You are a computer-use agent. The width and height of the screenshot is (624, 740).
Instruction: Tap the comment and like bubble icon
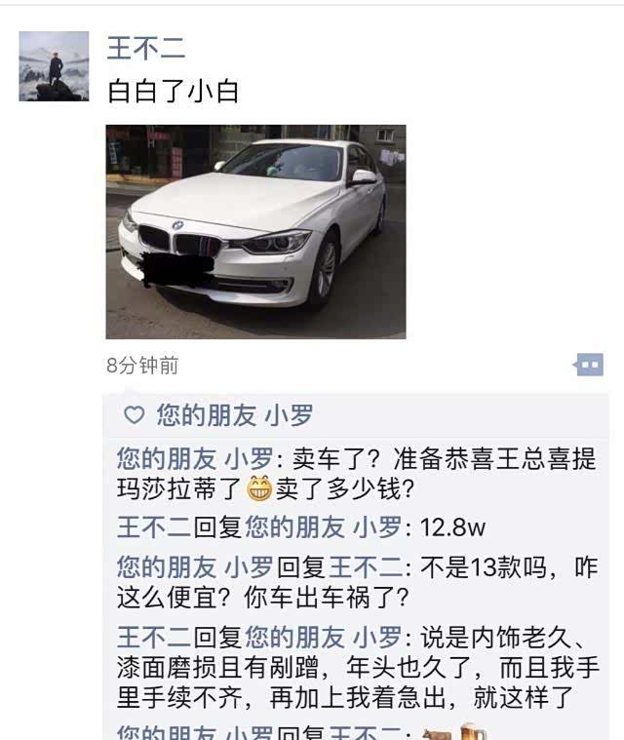(x=588, y=365)
